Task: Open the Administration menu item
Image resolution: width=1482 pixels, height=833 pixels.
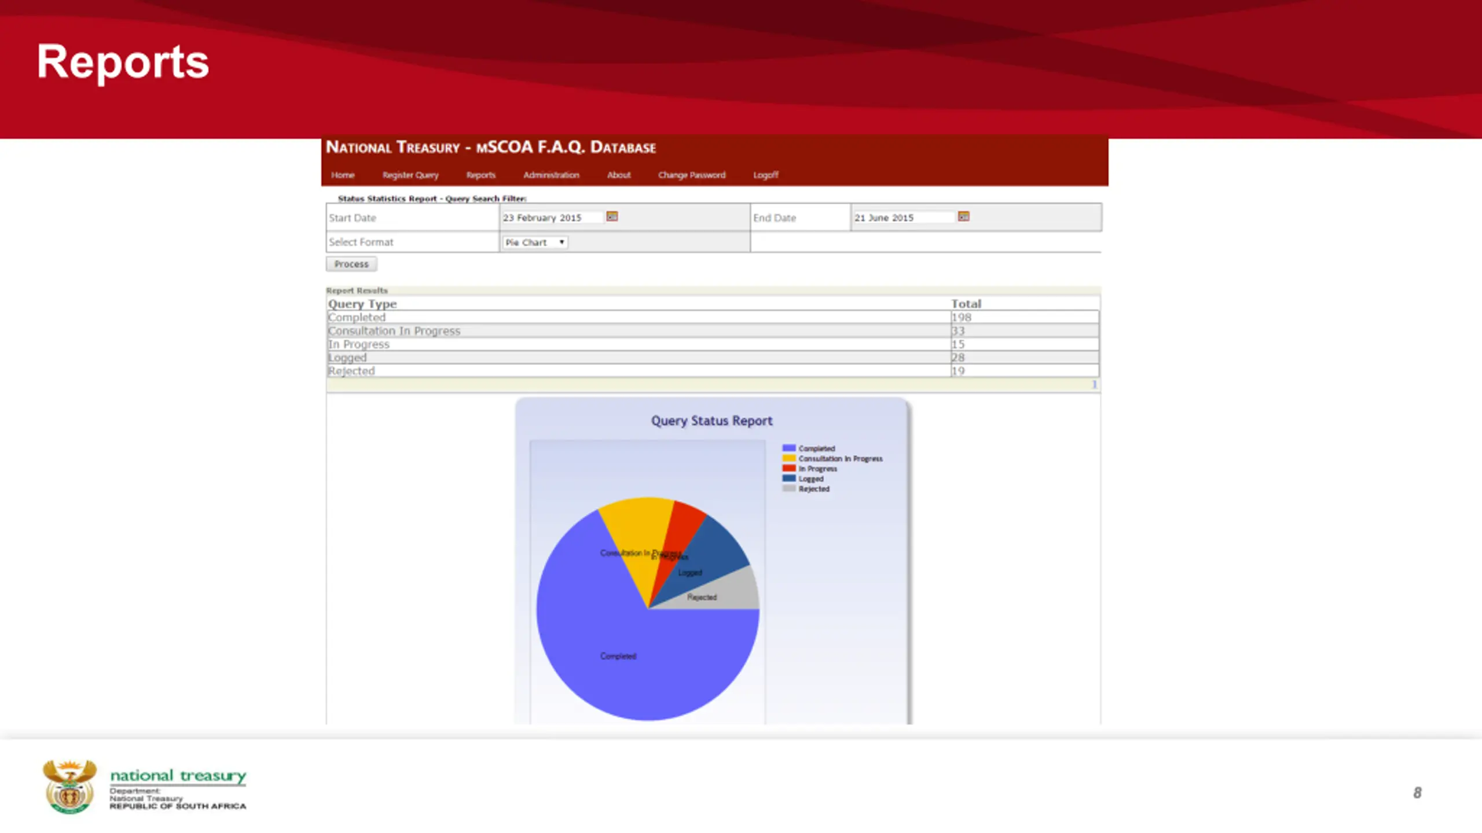Action: click(551, 175)
